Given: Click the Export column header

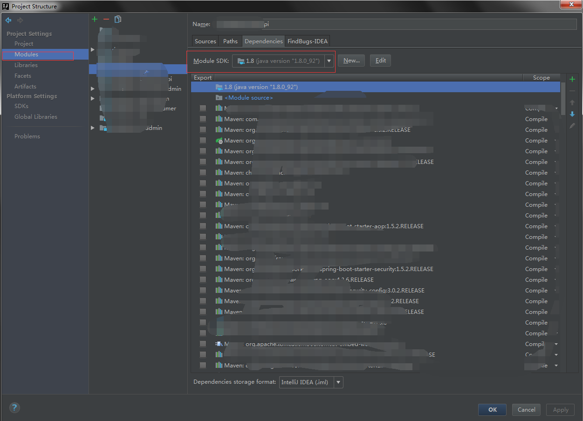Looking at the screenshot, I should [203, 78].
